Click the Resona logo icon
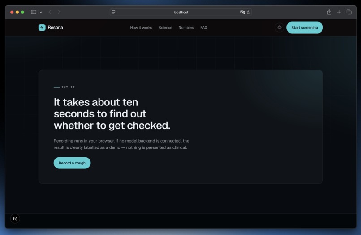 pos(42,28)
